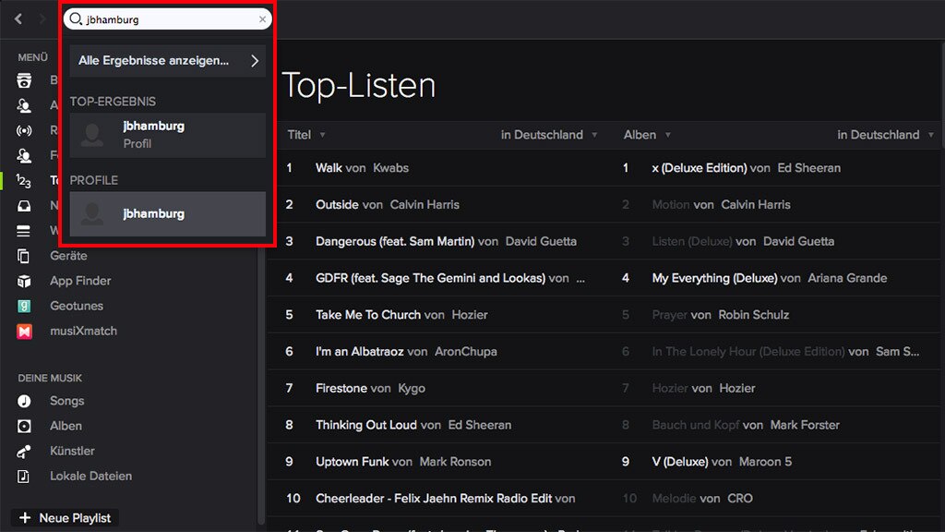Click the Geräte devices icon in sidebar
945x532 pixels.
pos(25,256)
